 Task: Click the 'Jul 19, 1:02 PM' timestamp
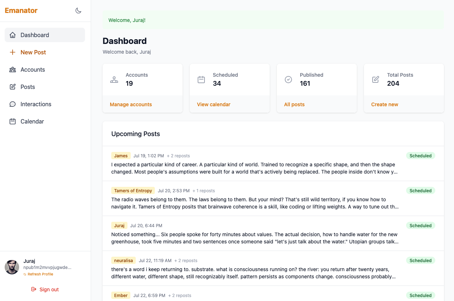pyautogui.click(x=149, y=156)
